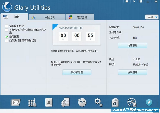Uncheck the 自动更新 checkbox

click(7, 37)
